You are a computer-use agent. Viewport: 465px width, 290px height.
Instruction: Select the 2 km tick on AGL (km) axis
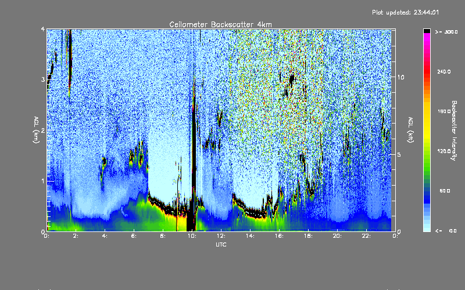(43, 130)
